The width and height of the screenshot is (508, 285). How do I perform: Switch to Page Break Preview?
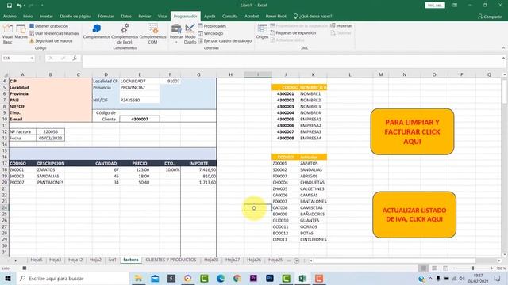[x=445, y=268]
